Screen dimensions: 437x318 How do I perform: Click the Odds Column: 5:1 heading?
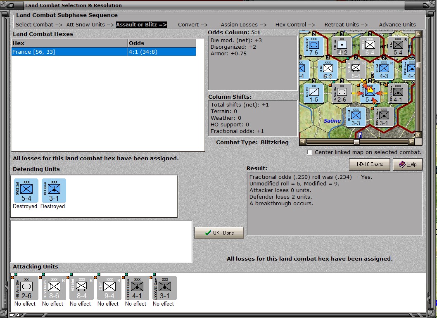(x=234, y=32)
